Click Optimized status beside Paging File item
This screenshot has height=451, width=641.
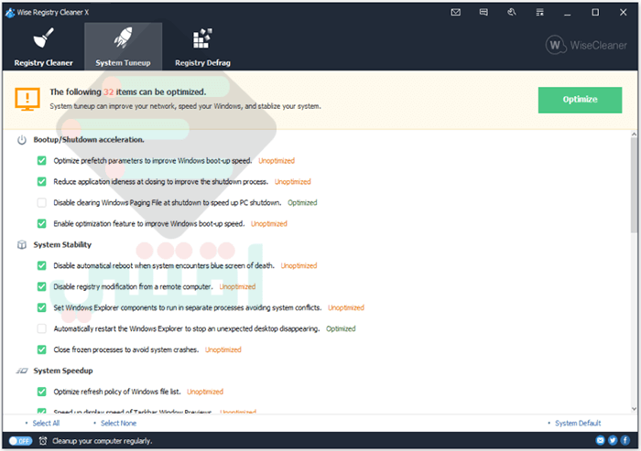pyautogui.click(x=302, y=202)
